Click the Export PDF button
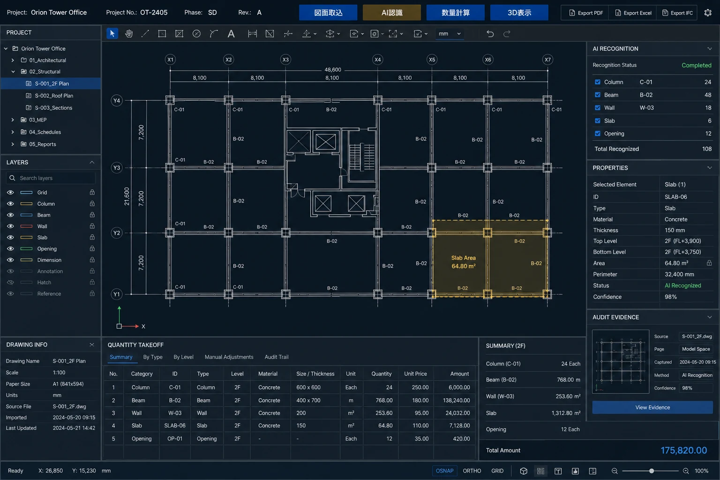Screen dimensions: 720x480 coord(585,13)
